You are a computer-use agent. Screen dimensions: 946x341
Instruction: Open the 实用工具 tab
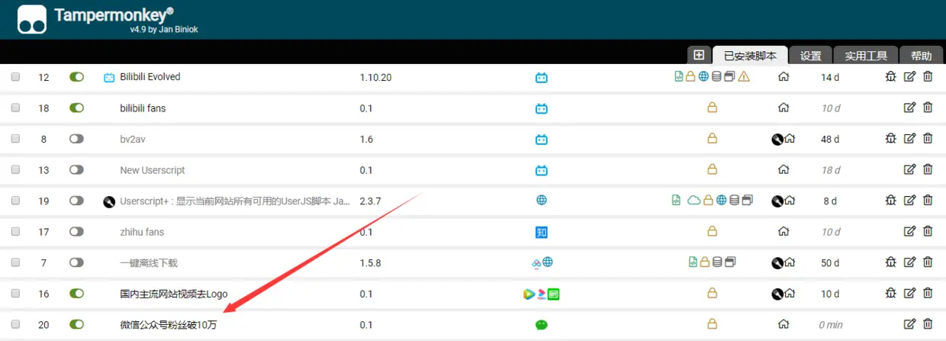pos(866,56)
